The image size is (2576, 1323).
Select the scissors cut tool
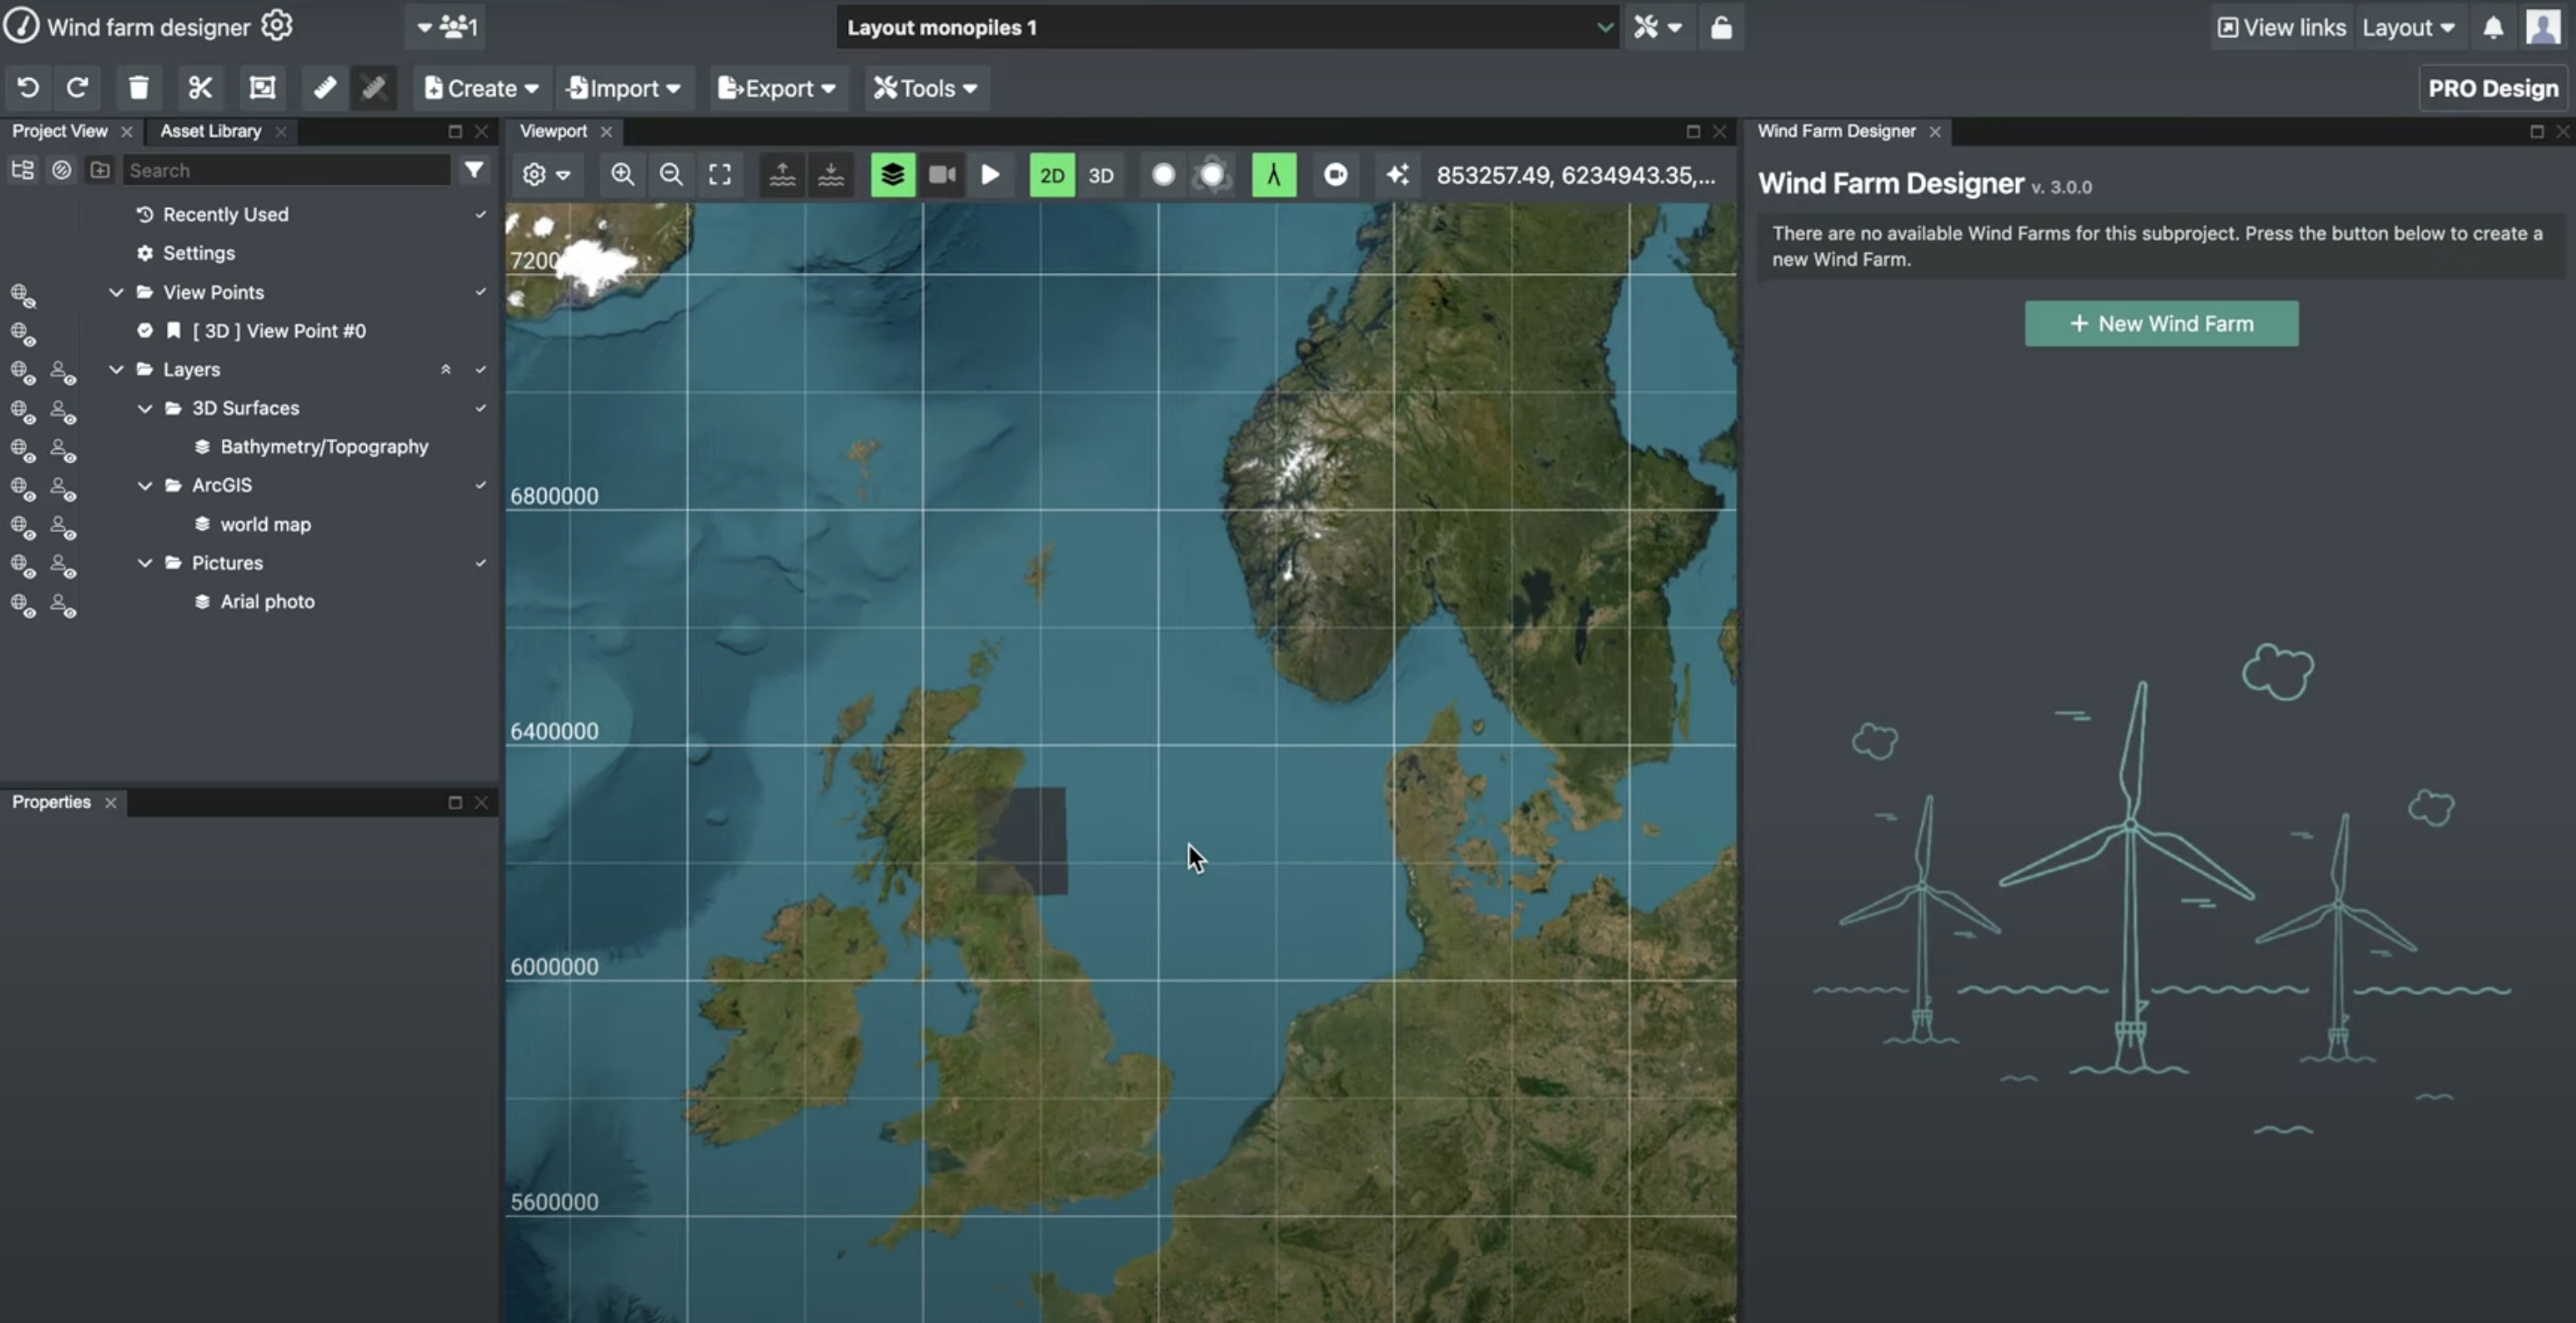pyautogui.click(x=200, y=88)
